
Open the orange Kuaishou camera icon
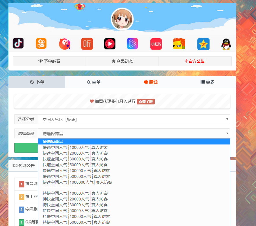[41, 44]
